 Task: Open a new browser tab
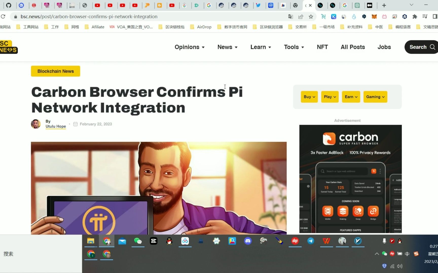(x=384, y=5)
